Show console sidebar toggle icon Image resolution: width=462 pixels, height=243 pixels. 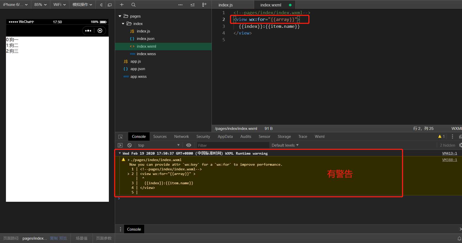(x=120, y=145)
